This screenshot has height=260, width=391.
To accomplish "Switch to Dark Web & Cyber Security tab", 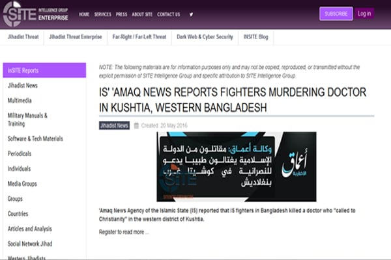I will [x=205, y=37].
